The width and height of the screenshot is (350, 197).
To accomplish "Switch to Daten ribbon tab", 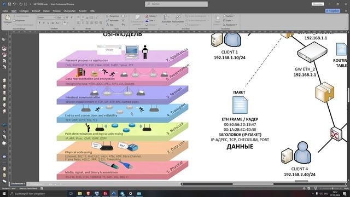I will pos(46,11).
